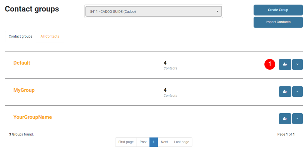Open the YourGroupName group link
The width and height of the screenshot is (307, 150).
coord(32,117)
